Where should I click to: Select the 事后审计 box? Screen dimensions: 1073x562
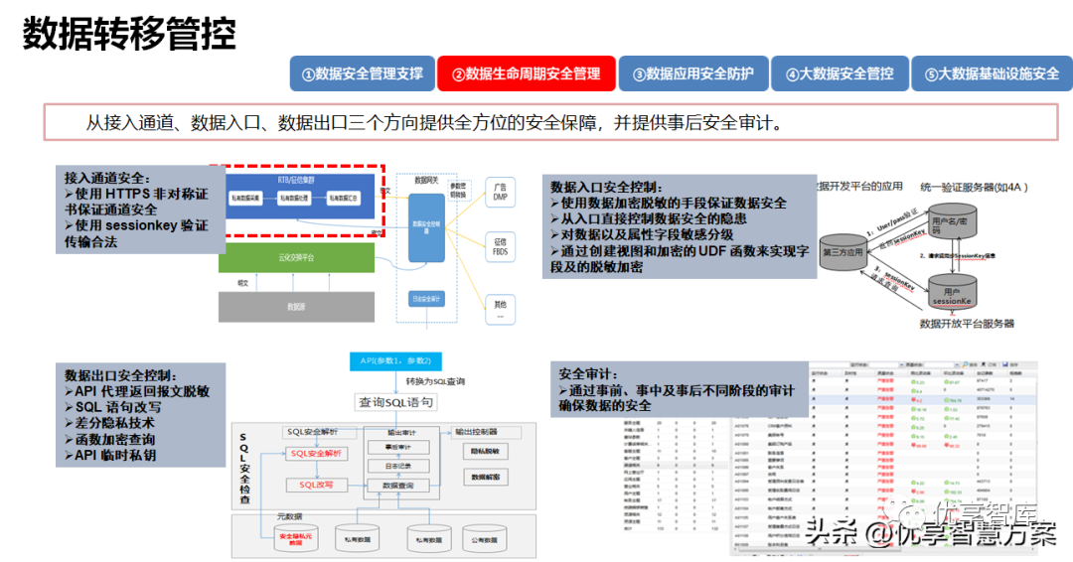click(398, 447)
